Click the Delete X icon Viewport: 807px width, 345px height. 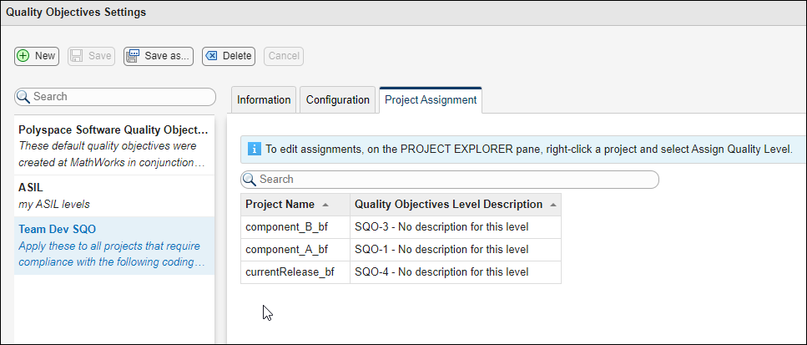(x=212, y=56)
